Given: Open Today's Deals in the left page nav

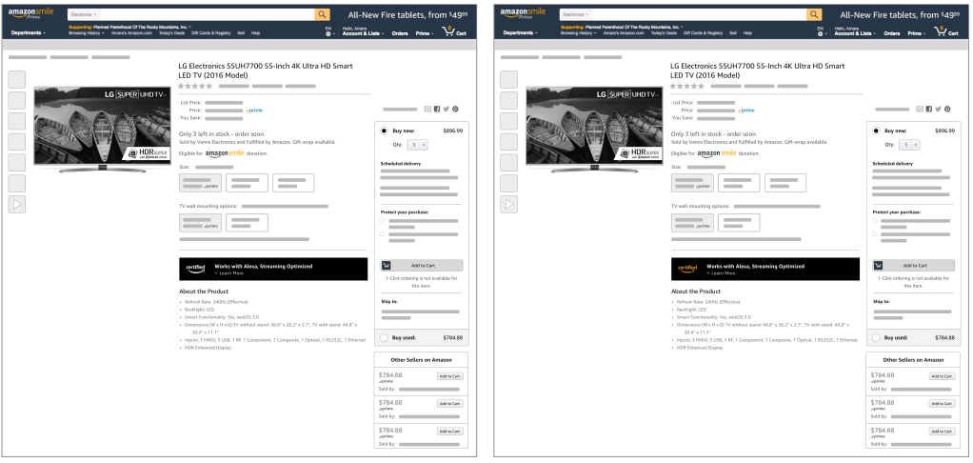Looking at the screenshot, I should coord(172,33).
